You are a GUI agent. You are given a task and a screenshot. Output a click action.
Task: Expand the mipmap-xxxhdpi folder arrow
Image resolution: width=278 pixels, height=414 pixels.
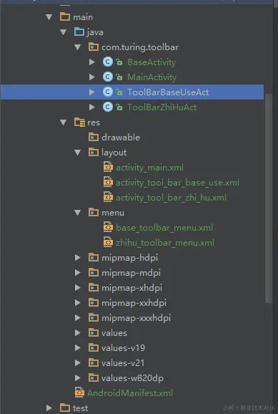(x=77, y=318)
